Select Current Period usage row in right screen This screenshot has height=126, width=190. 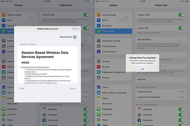pyautogui.click(x=161, y=92)
